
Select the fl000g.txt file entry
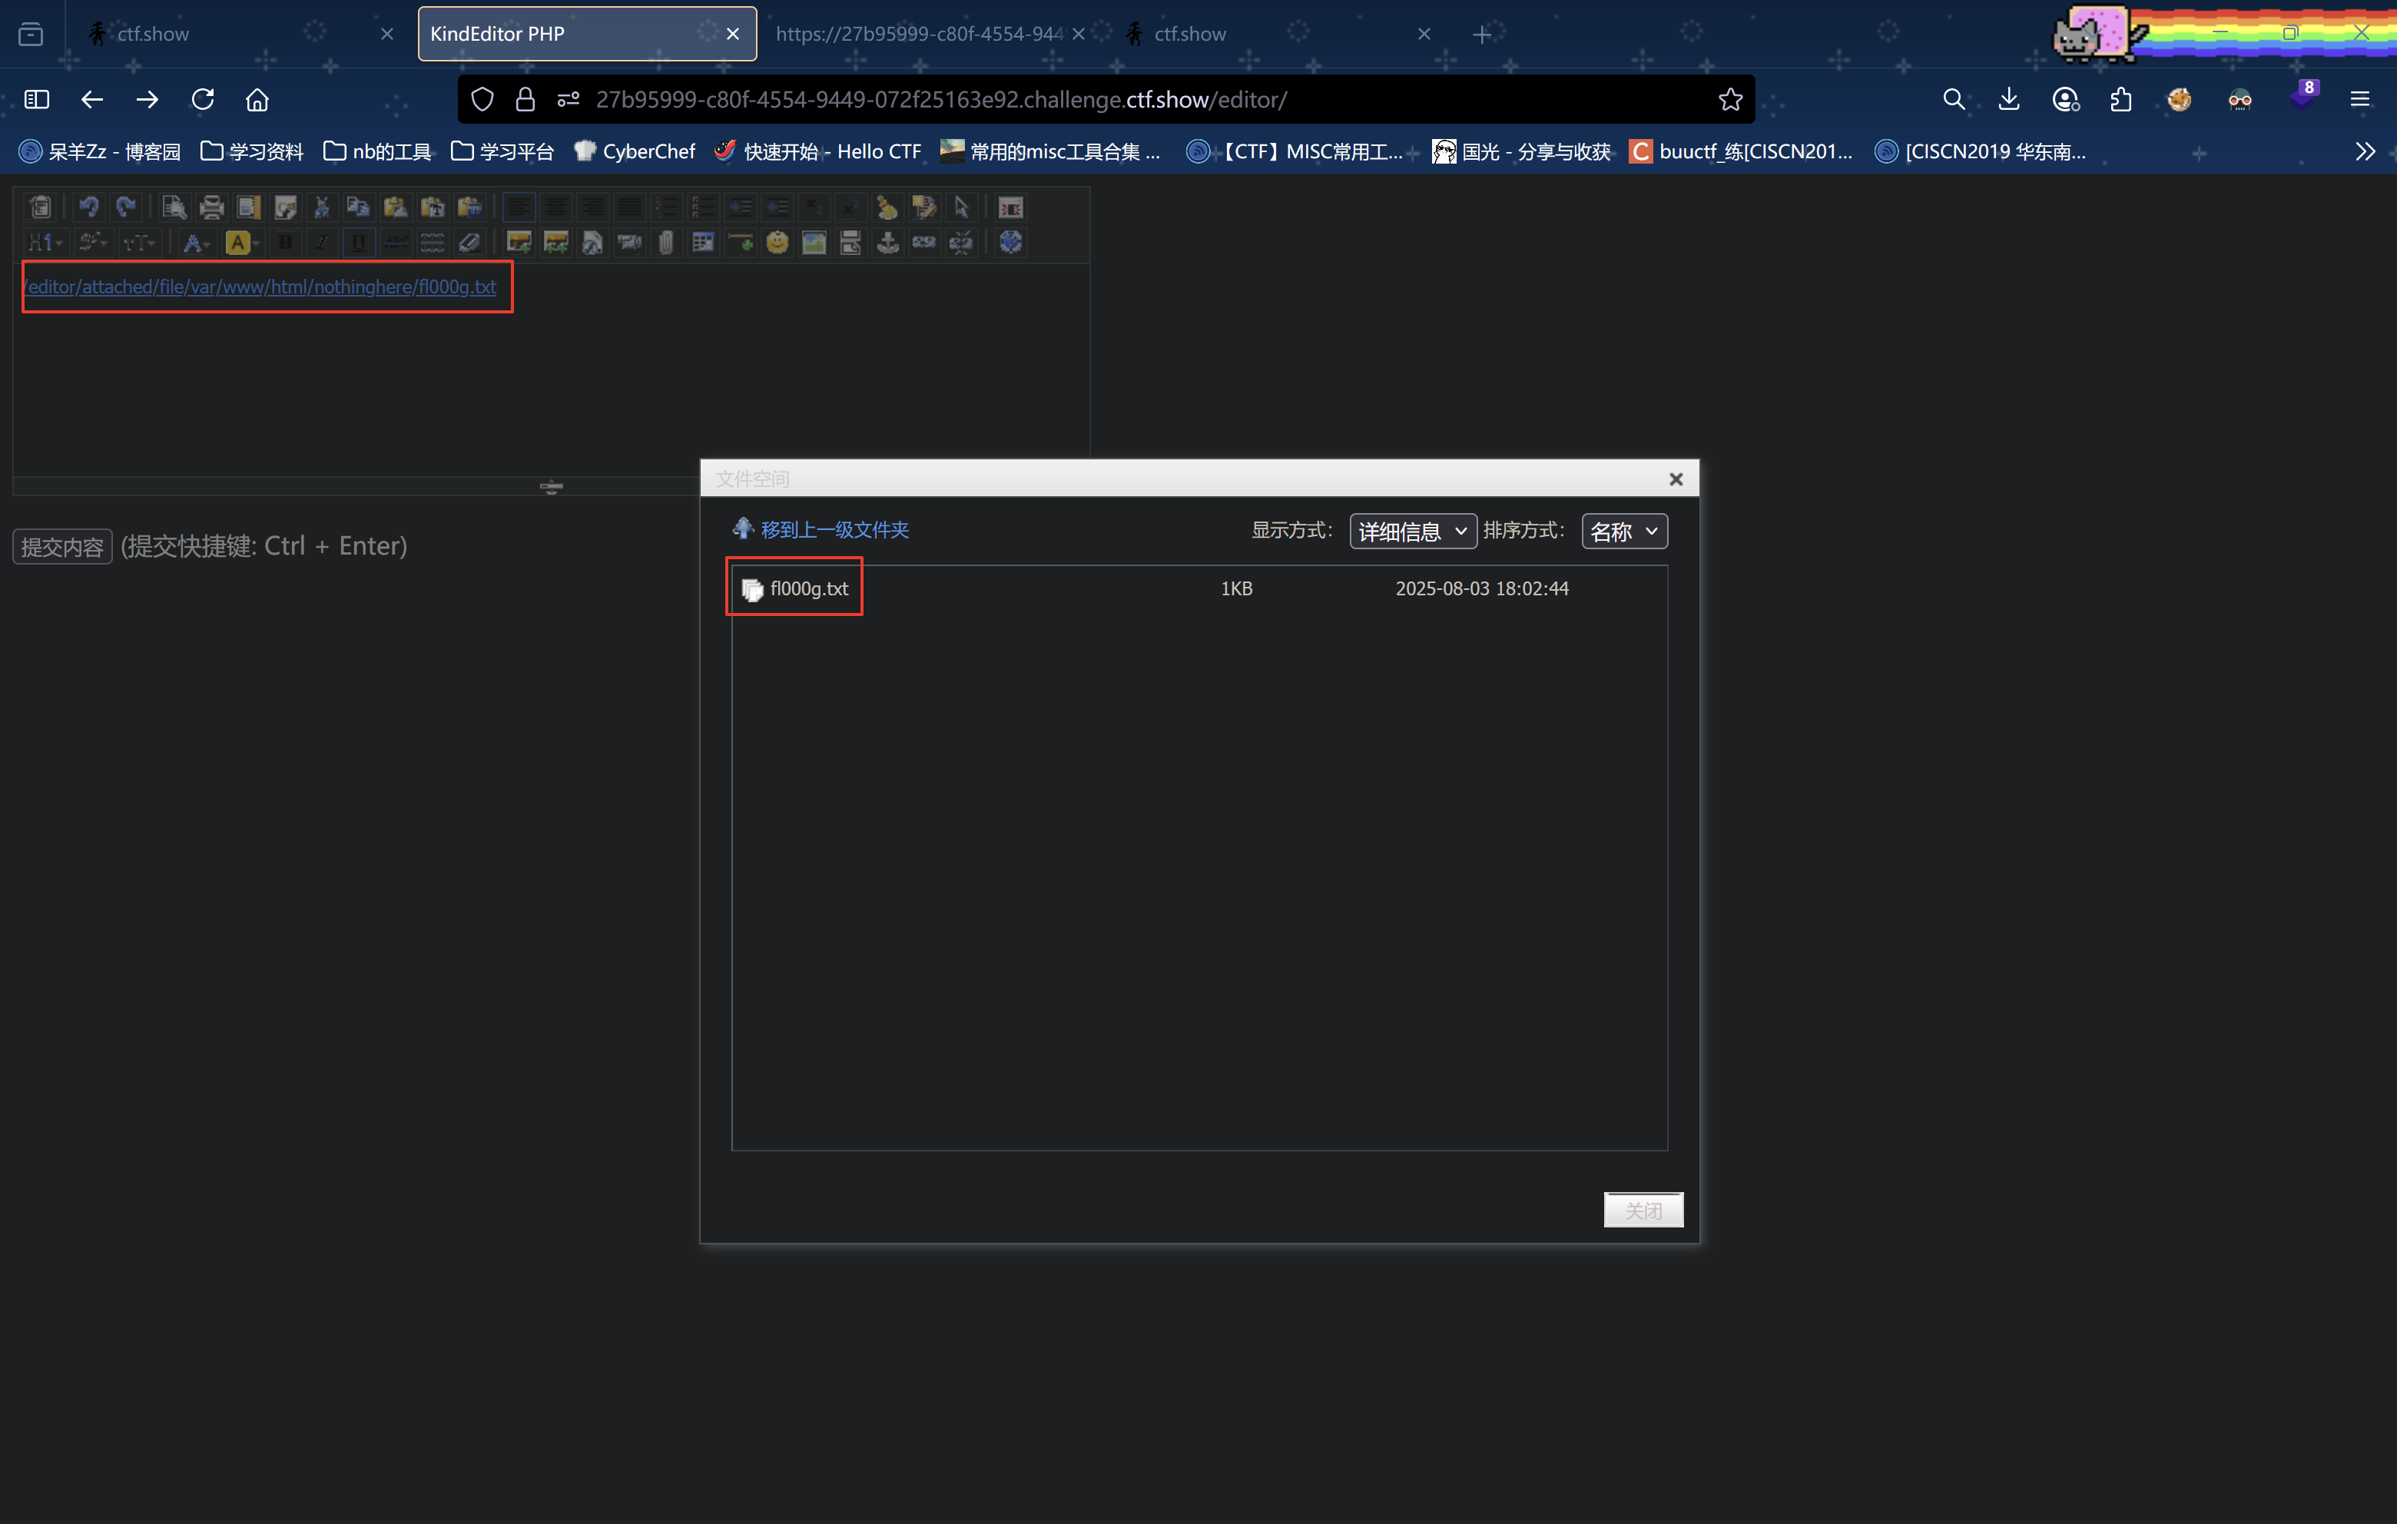coord(808,588)
